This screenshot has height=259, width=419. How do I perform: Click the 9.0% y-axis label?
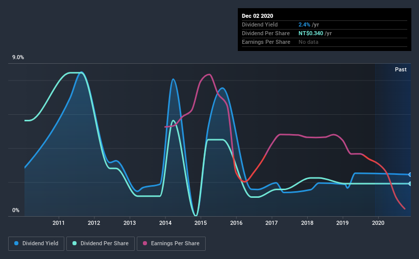(x=18, y=58)
